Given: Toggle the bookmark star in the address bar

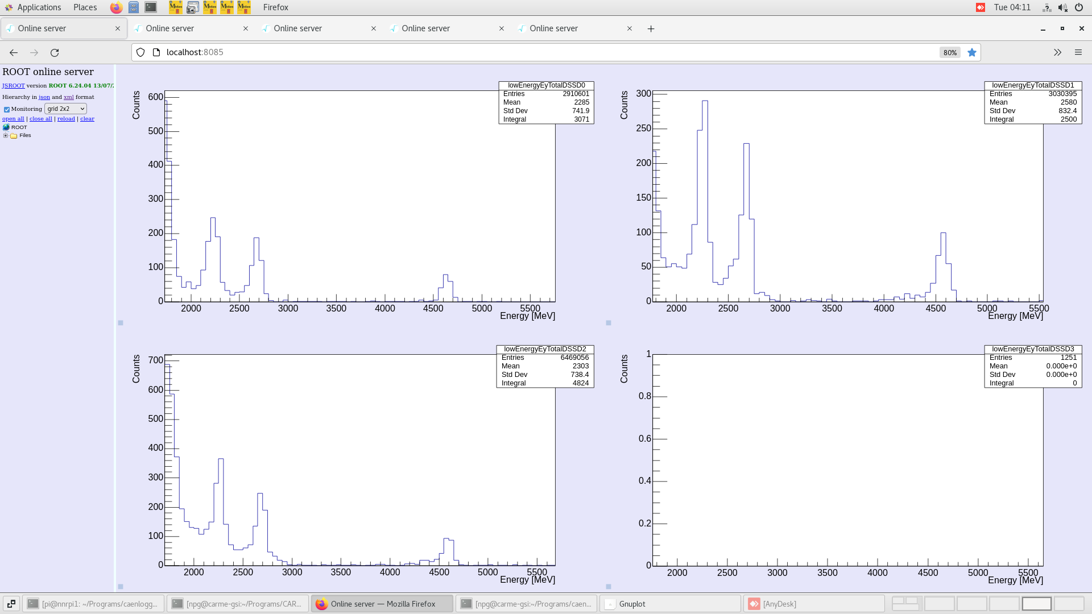Looking at the screenshot, I should 972,52.
